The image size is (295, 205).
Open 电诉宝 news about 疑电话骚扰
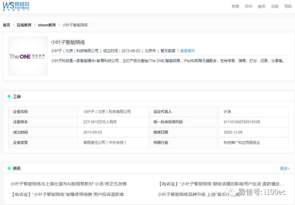tap(221, 184)
